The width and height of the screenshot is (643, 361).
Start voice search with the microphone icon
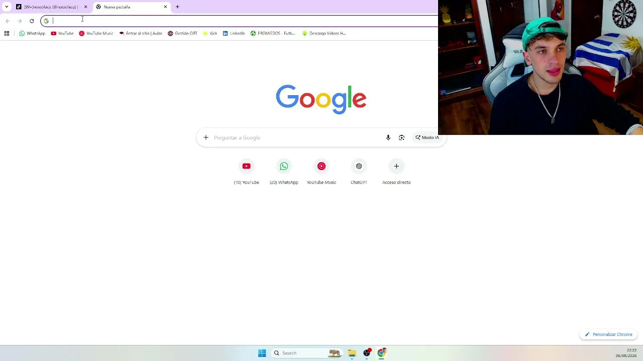[x=388, y=137]
